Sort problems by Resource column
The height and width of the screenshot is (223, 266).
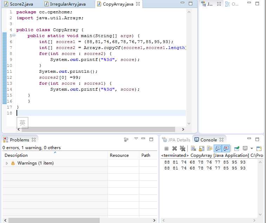(123, 155)
